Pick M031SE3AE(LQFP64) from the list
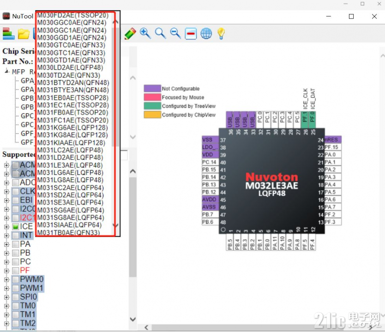 coord(70,202)
